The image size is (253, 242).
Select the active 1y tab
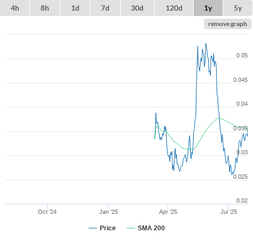[208, 8]
